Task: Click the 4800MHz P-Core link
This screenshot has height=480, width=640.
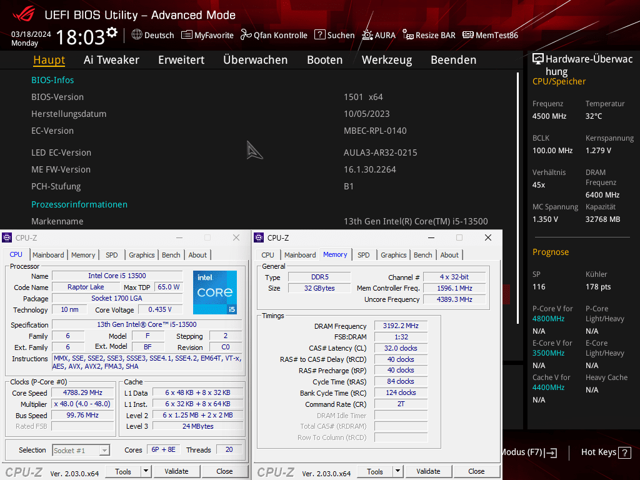Action: pyautogui.click(x=548, y=319)
